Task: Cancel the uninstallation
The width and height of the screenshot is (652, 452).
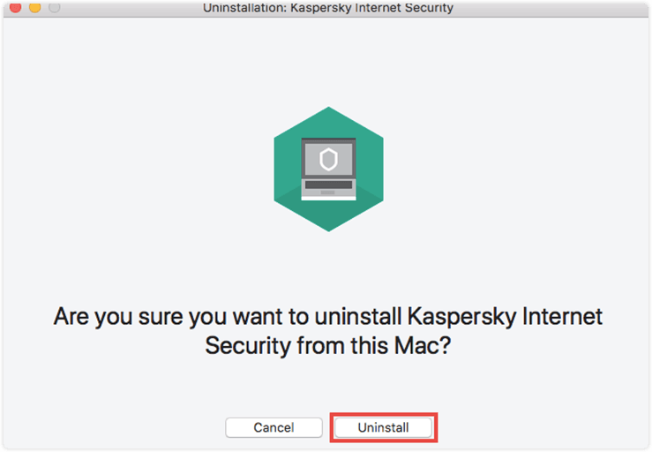Action: click(x=274, y=427)
